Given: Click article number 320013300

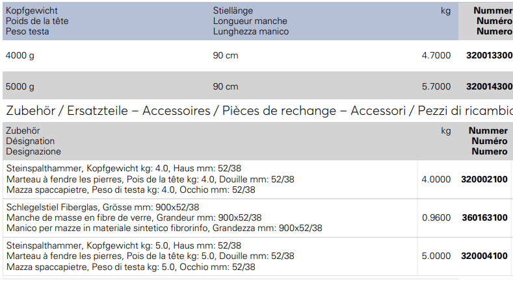Looking at the screenshot, I should (x=489, y=55).
